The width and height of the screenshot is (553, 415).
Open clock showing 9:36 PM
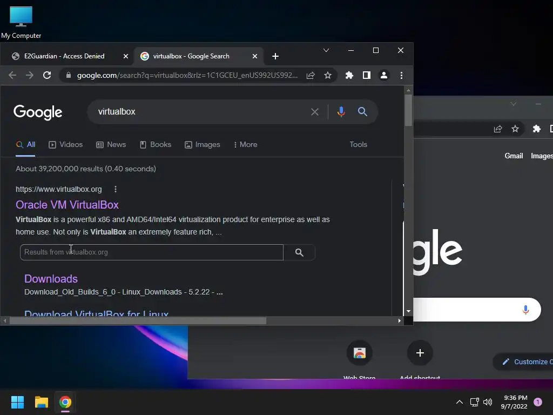coord(514,402)
